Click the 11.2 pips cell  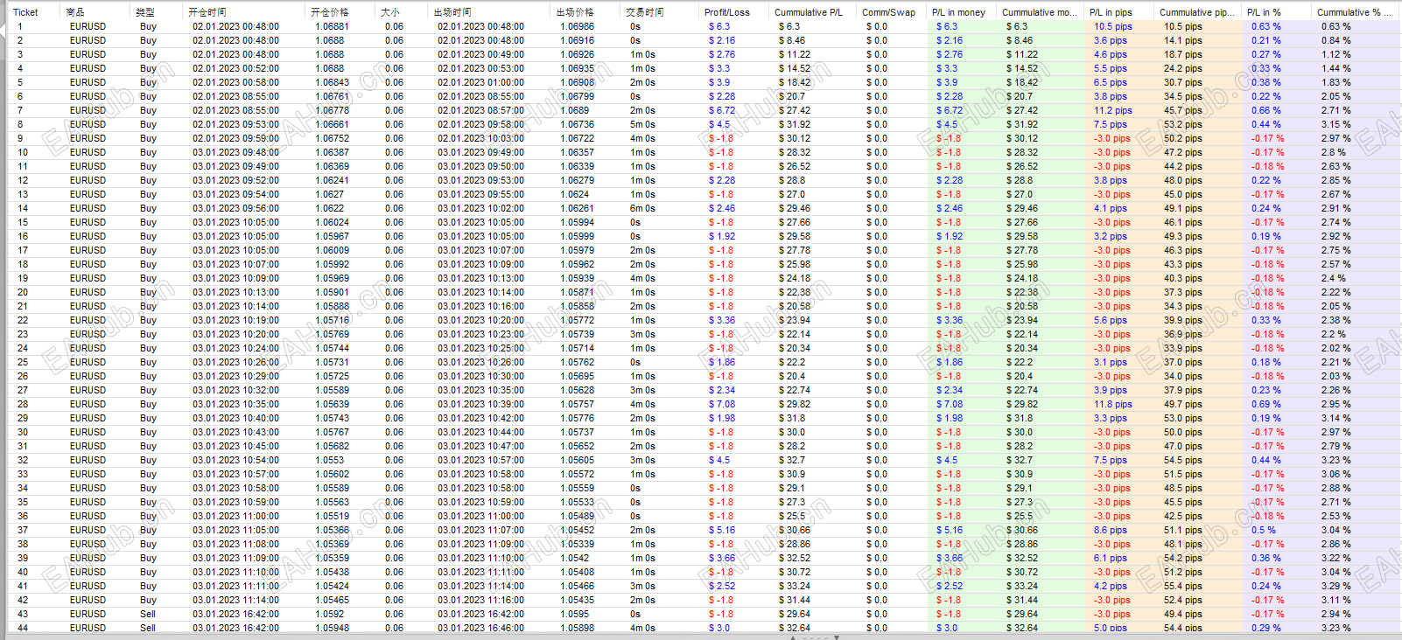[1113, 110]
